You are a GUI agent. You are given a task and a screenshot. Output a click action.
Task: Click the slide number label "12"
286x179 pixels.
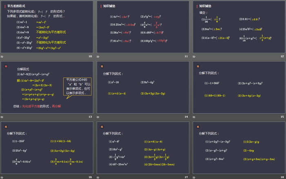(282, 56)
